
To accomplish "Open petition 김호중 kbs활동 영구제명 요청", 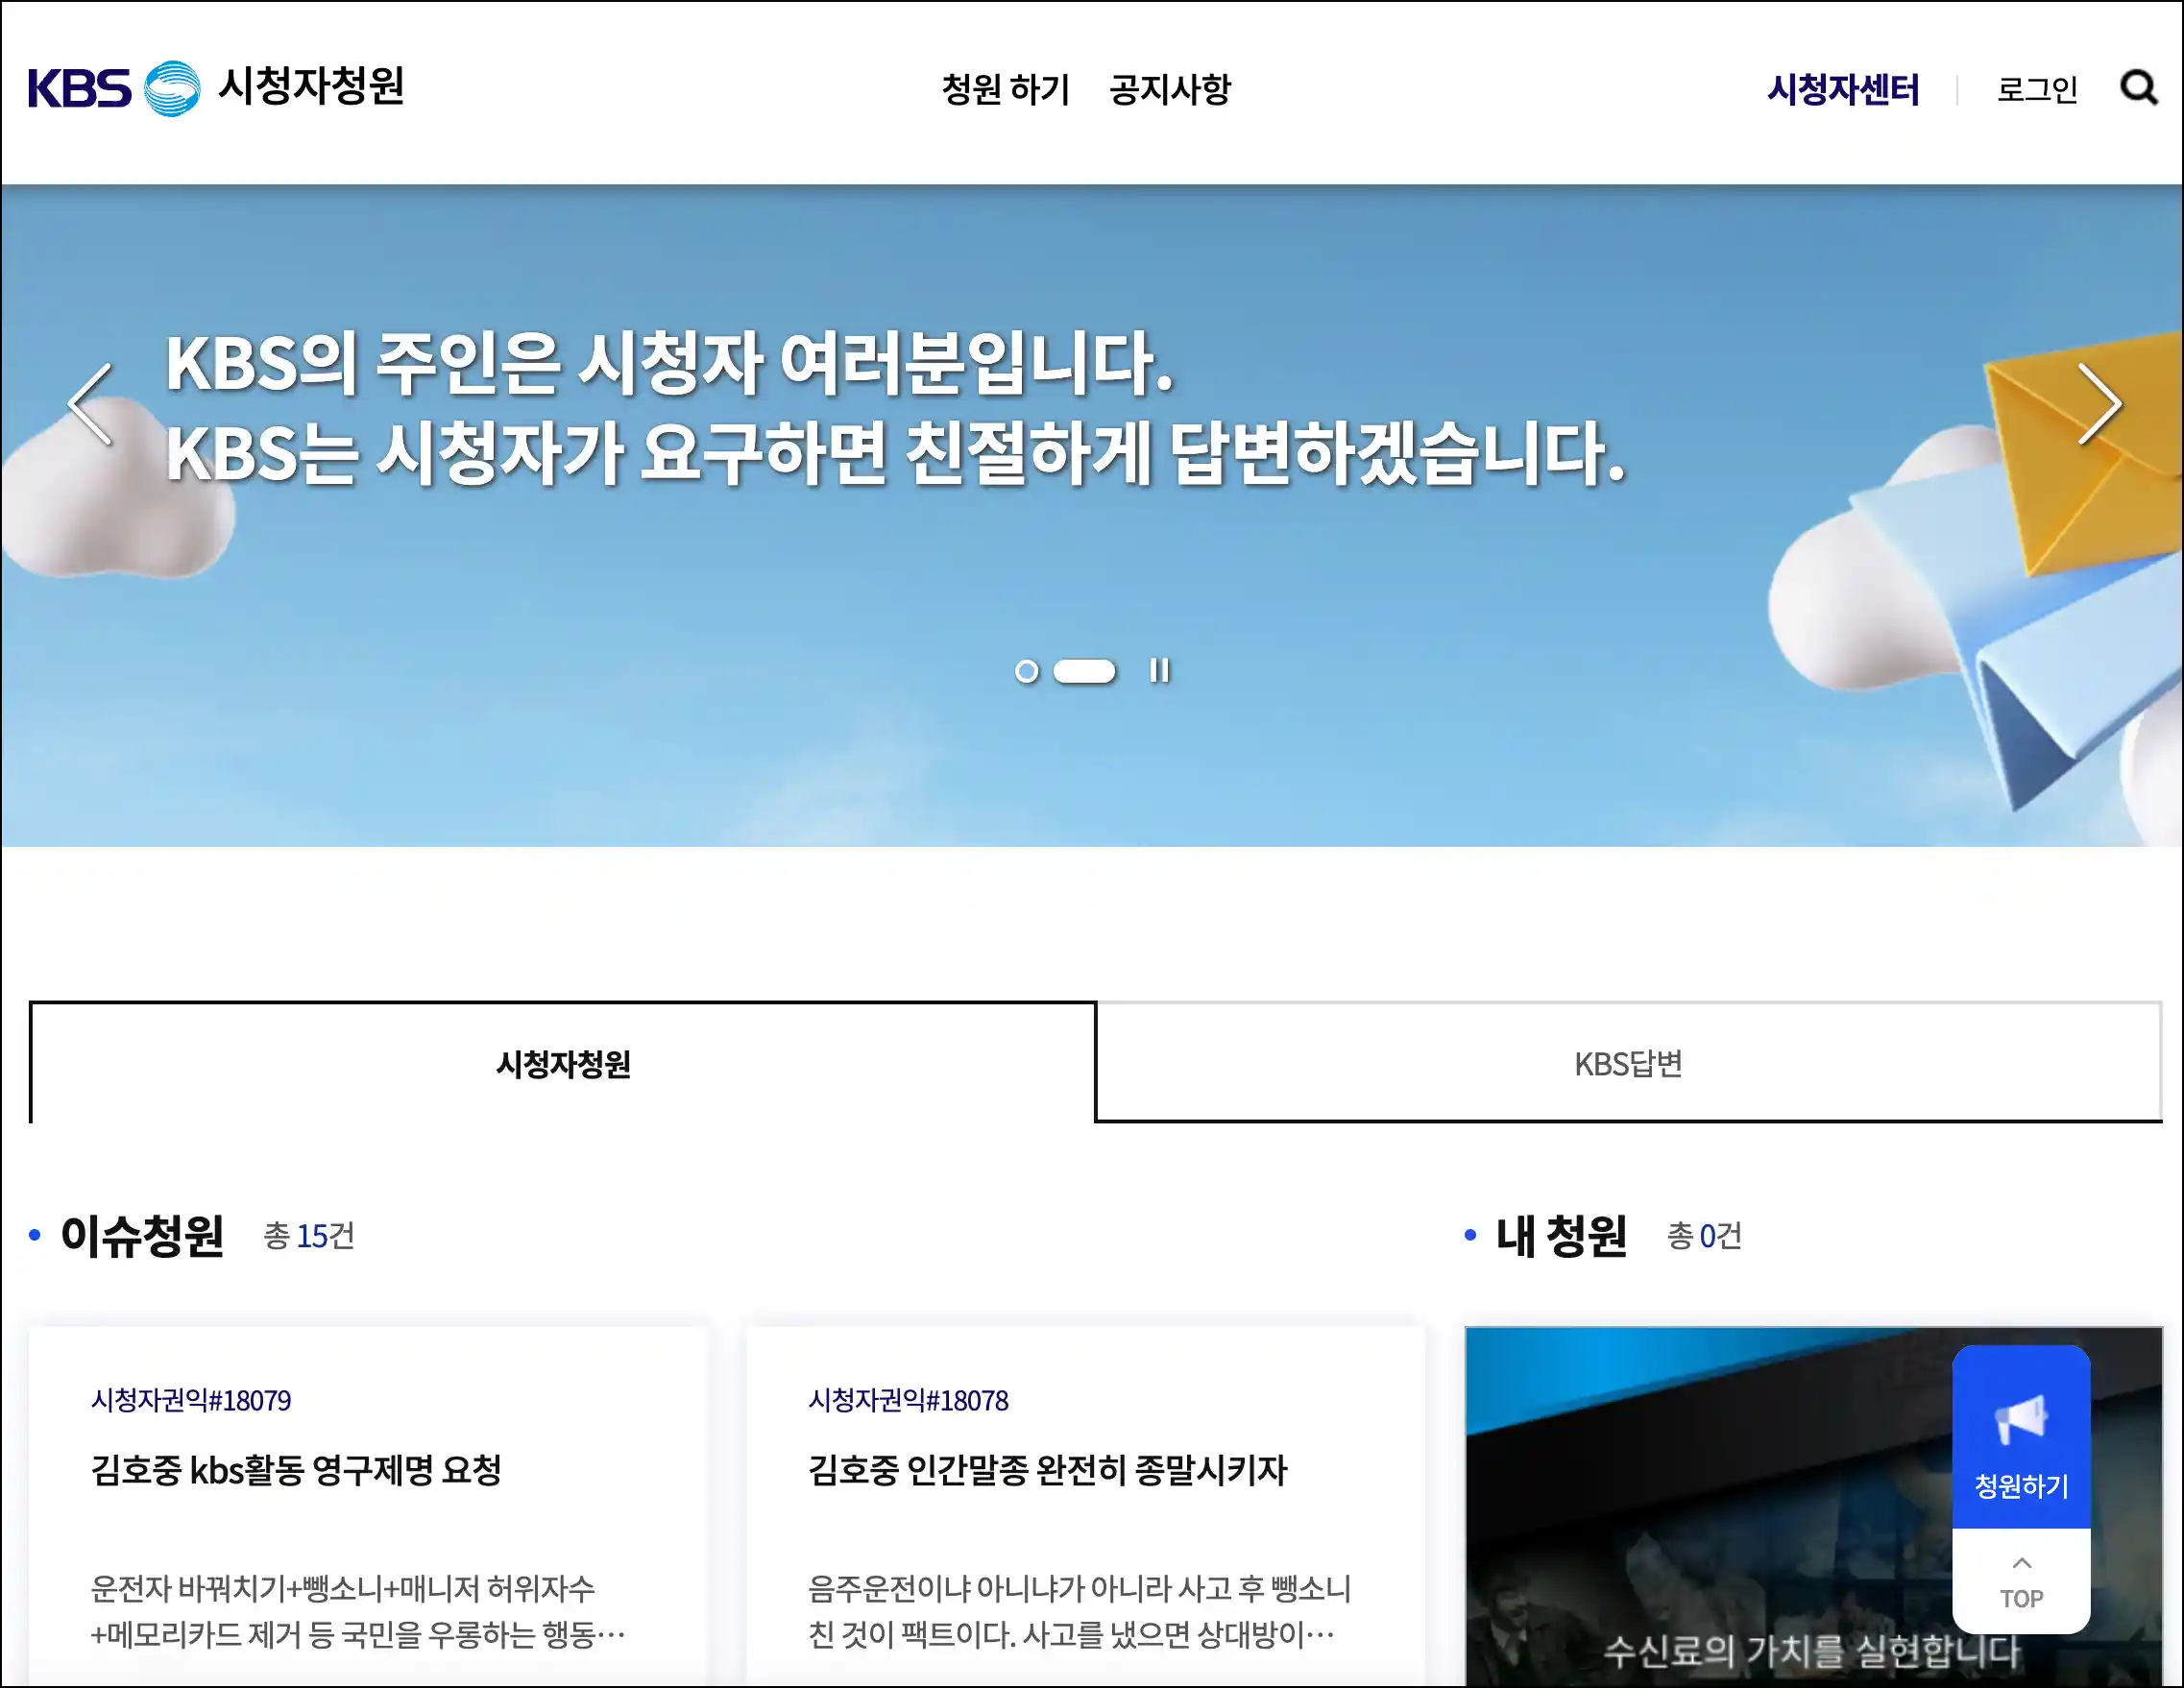I will point(296,1469).
